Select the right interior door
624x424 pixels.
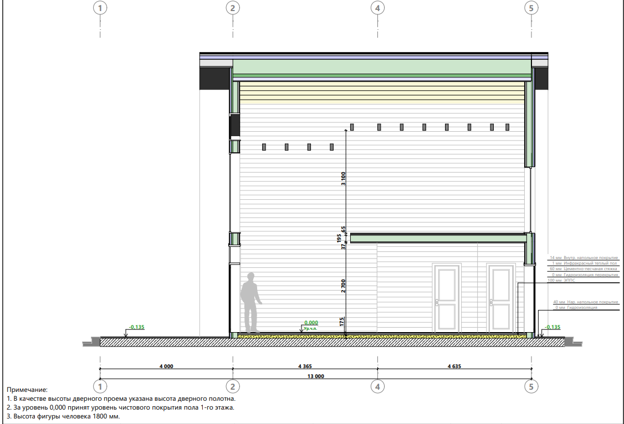(501, 299)
